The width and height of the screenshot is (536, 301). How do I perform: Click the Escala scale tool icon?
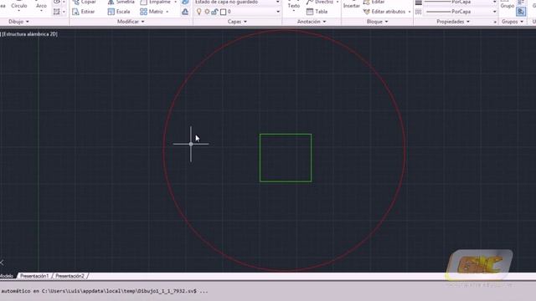click(111, 12)
